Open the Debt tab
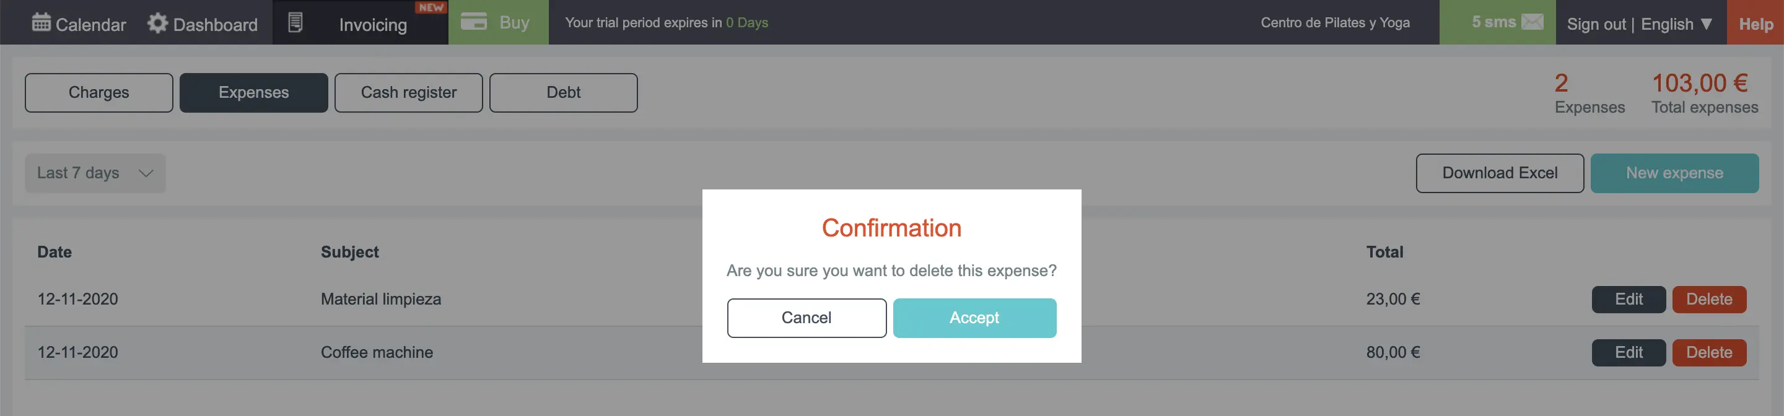1784x416 pixels. tap(564, 93)
